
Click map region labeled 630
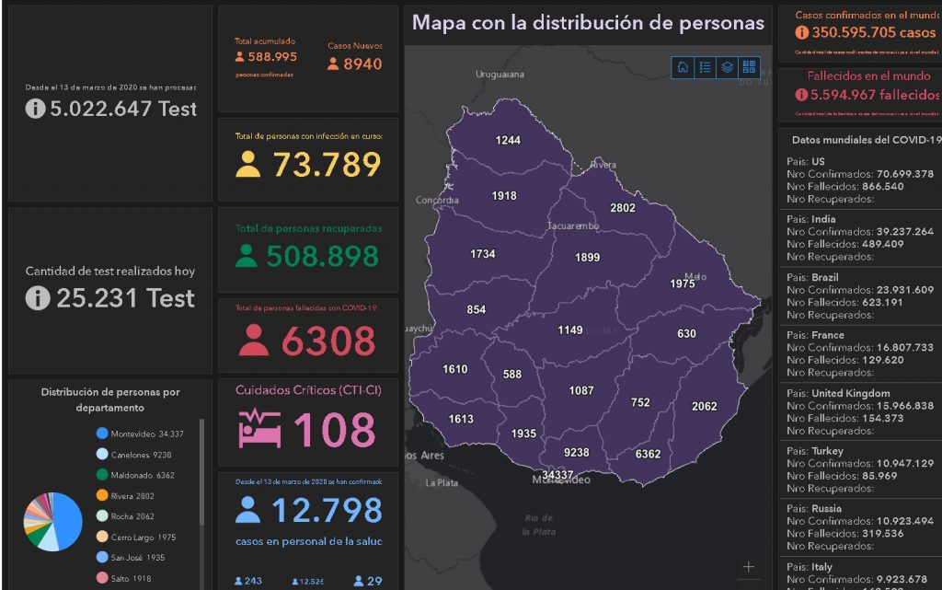(x=686, y=333)
